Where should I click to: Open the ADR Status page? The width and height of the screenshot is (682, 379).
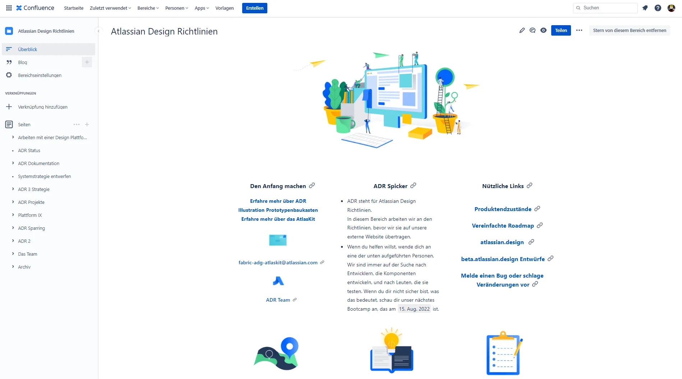point(29,150)
